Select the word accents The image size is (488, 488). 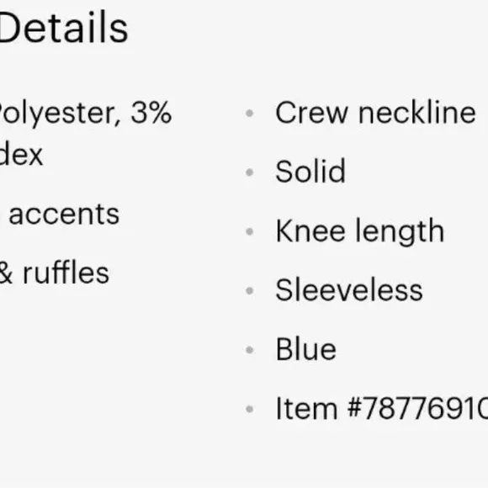click(64, 215)
